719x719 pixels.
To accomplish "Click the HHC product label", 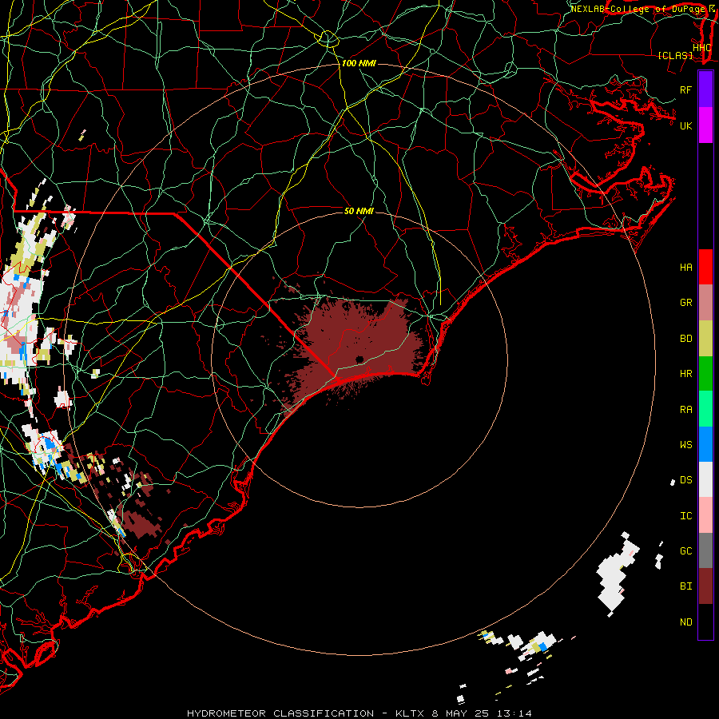I will [702, 48].
